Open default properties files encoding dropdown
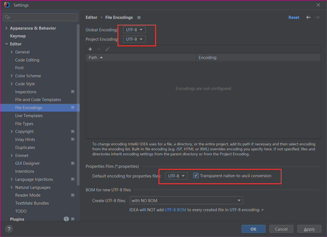Viewport: 327px width, 237px height. [x=177, y=176]
